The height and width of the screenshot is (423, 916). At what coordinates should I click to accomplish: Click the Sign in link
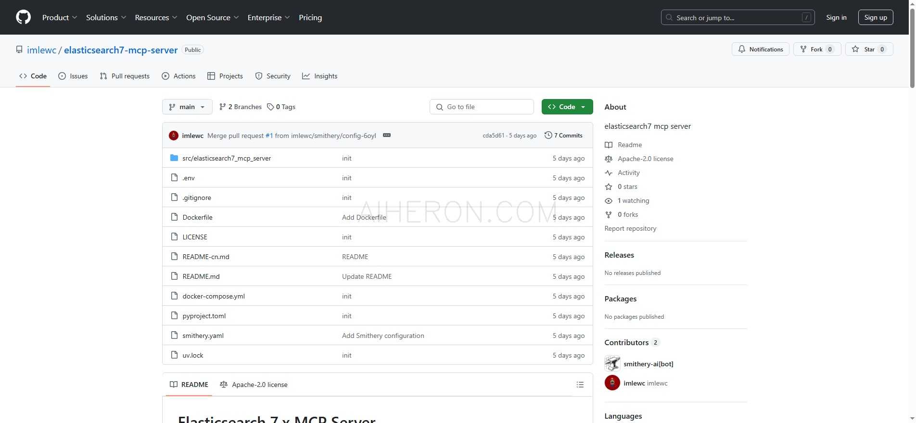[x=836, y=17]
